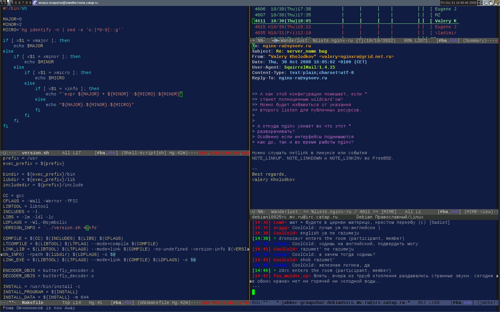
Task: Click the DECODER_OBJS line
Action: coord(48,276)
